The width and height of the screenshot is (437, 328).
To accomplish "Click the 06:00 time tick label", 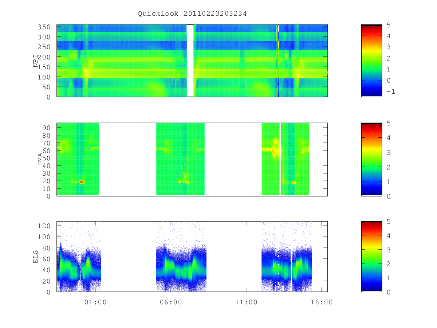I will click(171, 302).
